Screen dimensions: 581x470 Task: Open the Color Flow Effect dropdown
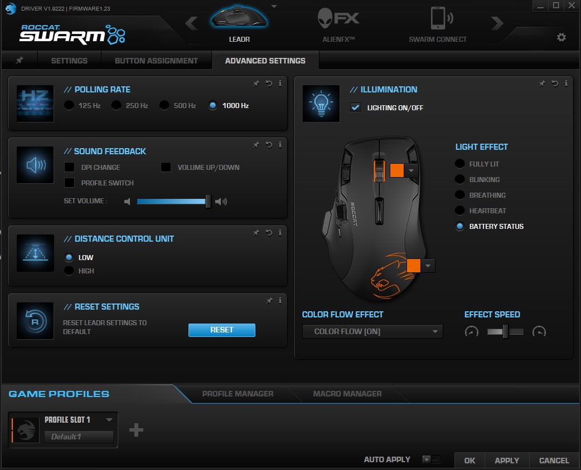[372, 331]
